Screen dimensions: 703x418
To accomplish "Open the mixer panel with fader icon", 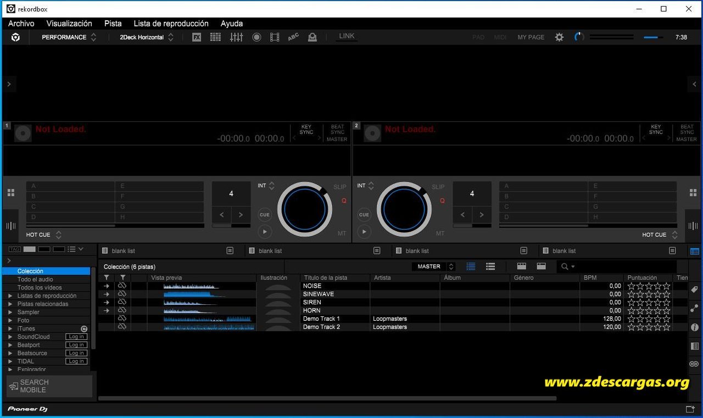I will (236, 37).
